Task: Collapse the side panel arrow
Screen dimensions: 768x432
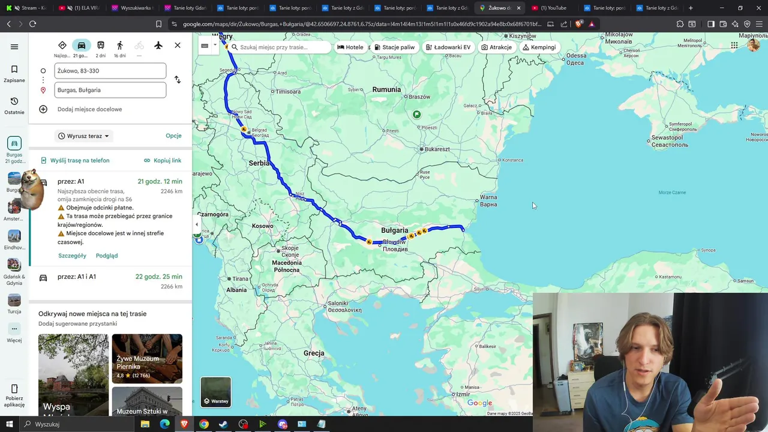Action: [x=196, y=224]
